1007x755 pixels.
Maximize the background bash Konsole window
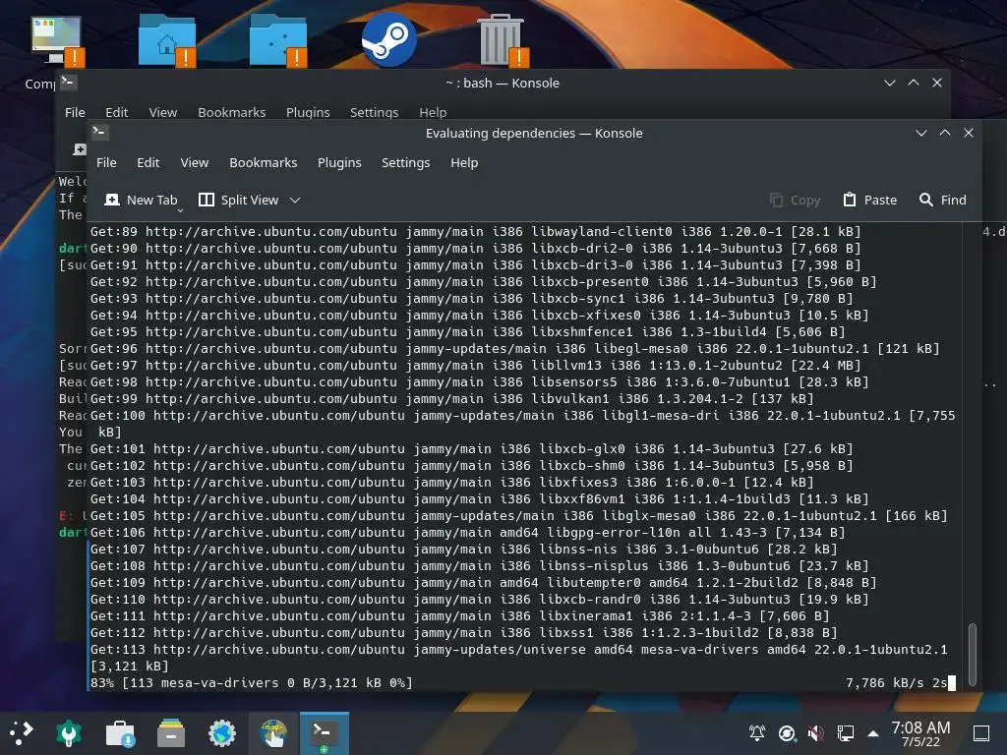914,83
